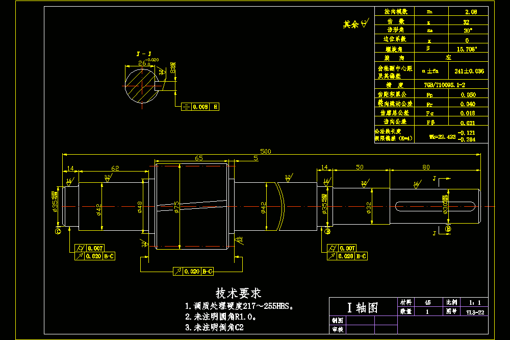Select the '审核' title block cell
The width and height of the screenshot is (510, 340).
click(x=337, y=330)
